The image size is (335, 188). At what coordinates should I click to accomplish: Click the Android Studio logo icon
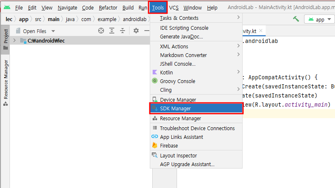[7, 7]
